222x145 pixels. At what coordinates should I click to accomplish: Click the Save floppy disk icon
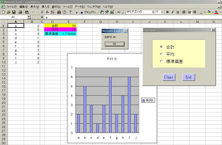[14, 12]
